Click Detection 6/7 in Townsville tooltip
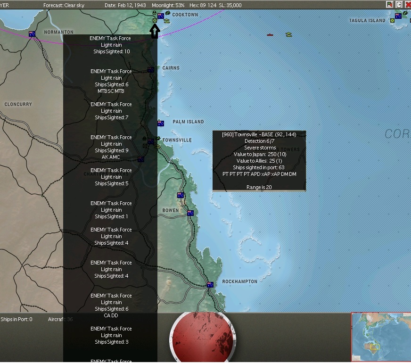This screenshot has height=363, width=411. 260,141
